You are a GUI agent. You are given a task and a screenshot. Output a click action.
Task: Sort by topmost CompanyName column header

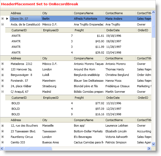coord(88,13)
